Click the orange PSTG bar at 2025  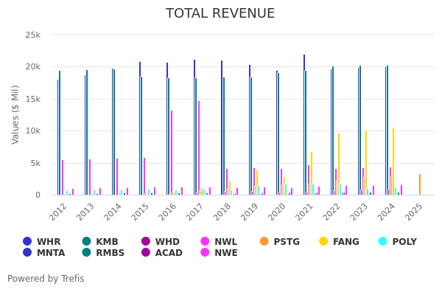click(x=420, y=184)
